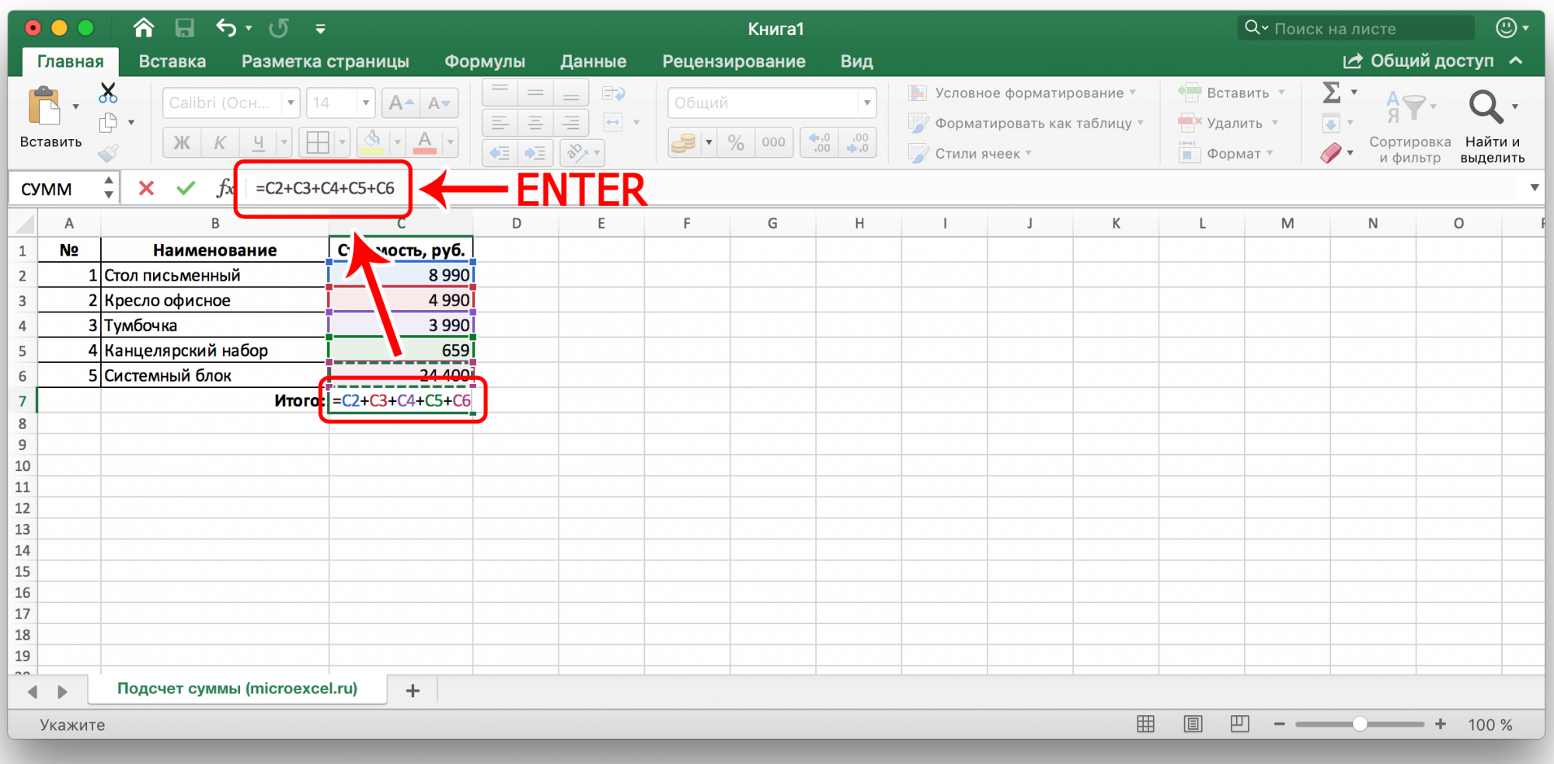Collapse the ribbon with the chevron
This screenshot has width=1554, height=764.
point(1516,61)
